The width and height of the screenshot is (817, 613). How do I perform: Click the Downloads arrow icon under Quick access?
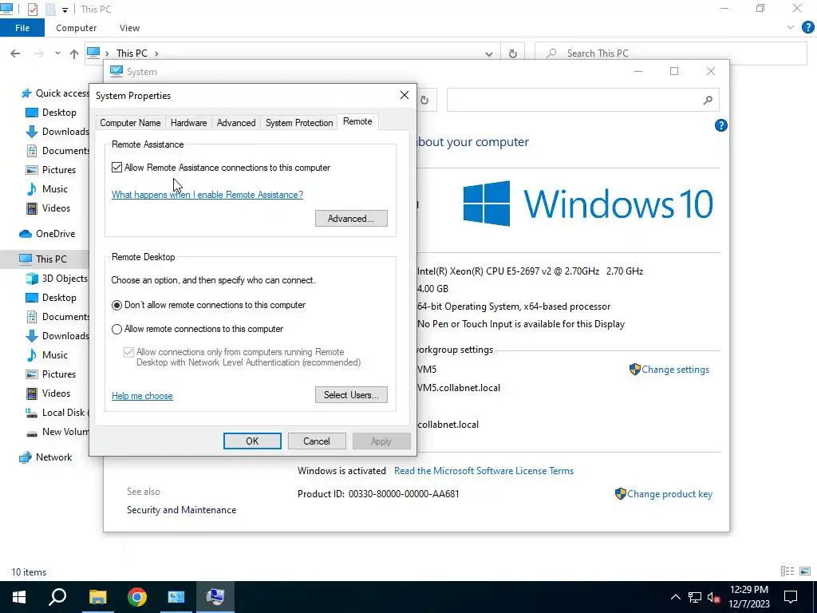click(x=32, y=132)
